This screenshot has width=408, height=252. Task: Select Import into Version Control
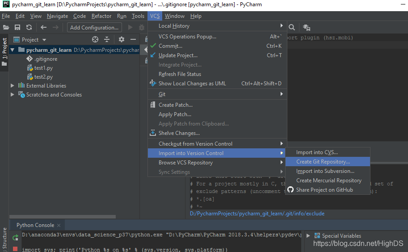click(x=217, y=153)
